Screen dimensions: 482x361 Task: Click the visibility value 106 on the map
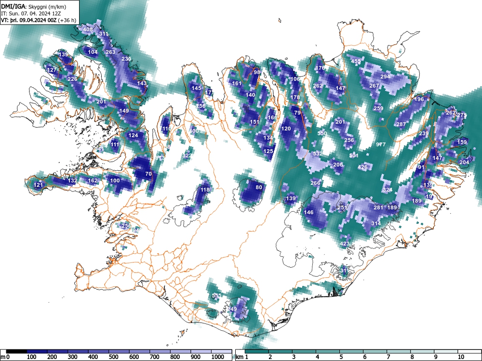tap(295, 79)
